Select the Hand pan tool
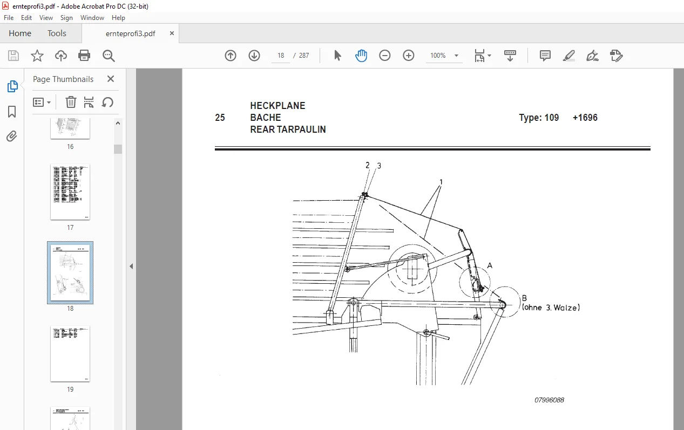The height and width of the screenshot is (430, 684). tap(361, 56)
